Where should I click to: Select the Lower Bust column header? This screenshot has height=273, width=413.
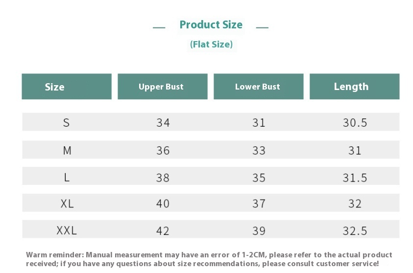(x=257, y=87)
